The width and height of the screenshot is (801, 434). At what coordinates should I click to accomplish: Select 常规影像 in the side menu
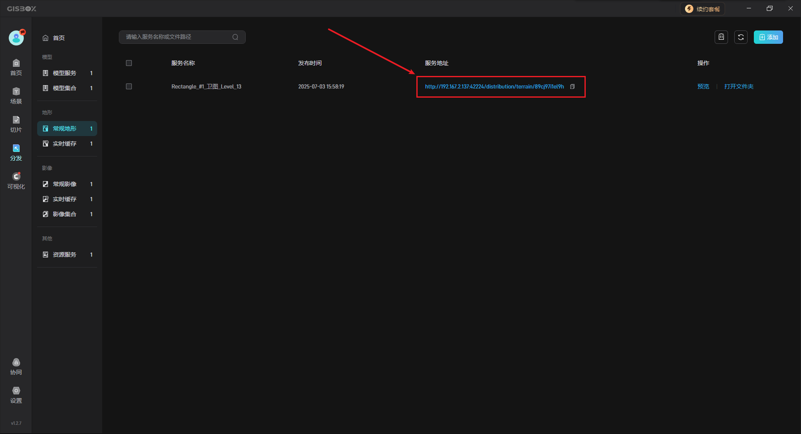pyautogui.click(x=65, y=184)
